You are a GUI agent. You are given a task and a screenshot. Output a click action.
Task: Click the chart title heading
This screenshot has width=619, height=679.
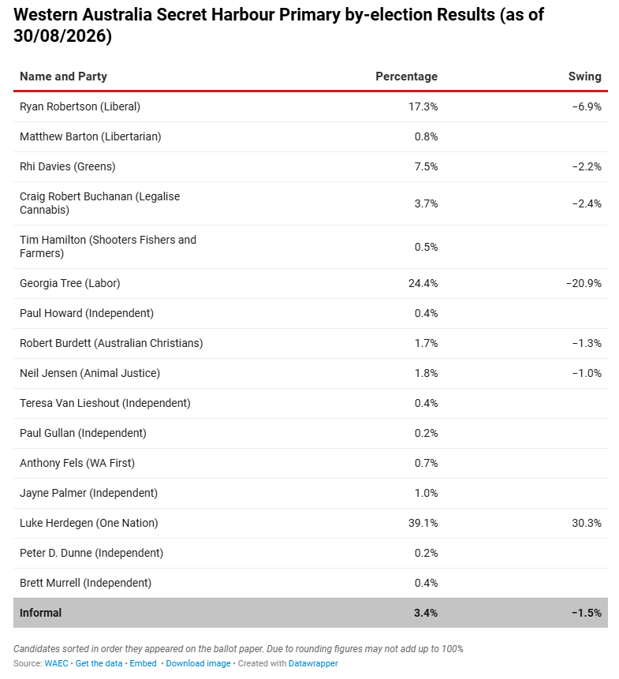pos(279,25)
